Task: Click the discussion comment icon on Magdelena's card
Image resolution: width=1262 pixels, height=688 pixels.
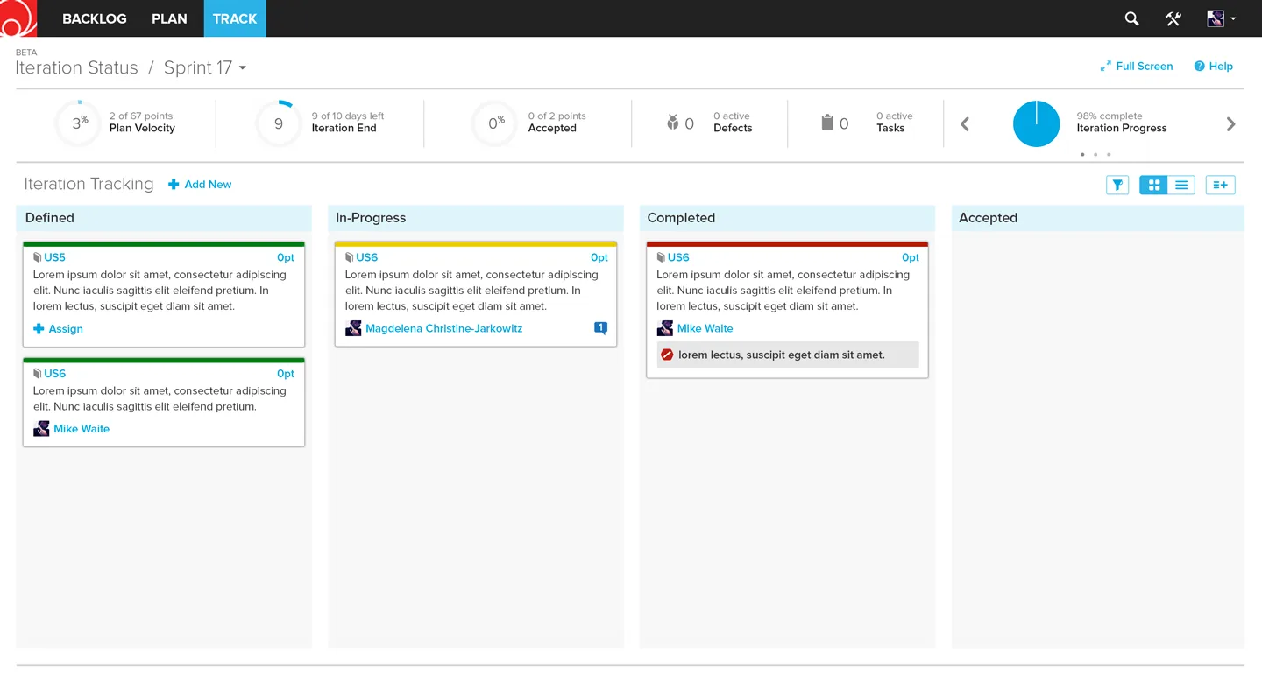Action: tap(600, 328)
